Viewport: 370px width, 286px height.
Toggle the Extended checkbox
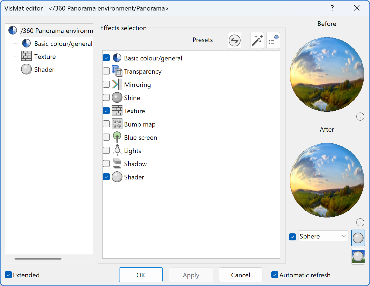tap(8, 275)
